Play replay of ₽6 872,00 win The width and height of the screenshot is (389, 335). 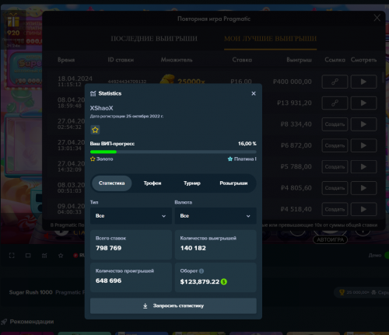click(363, 145)
